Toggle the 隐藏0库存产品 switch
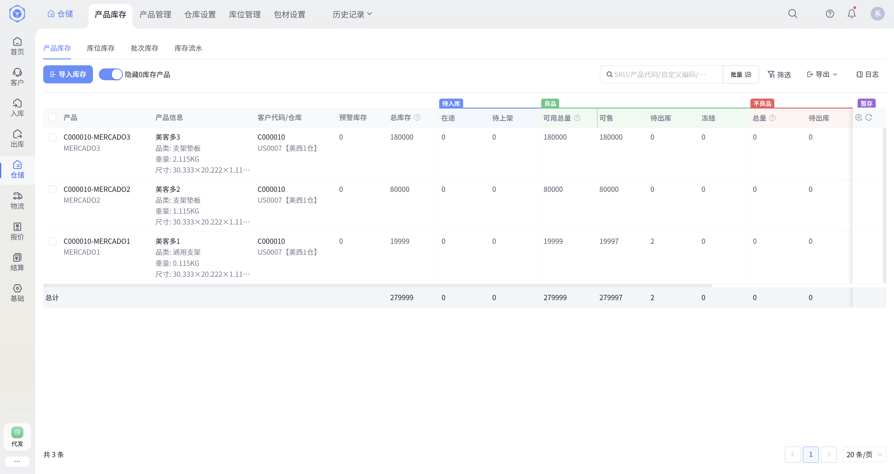The height and width of the screenshot is (474, 894). coord(110,74)
